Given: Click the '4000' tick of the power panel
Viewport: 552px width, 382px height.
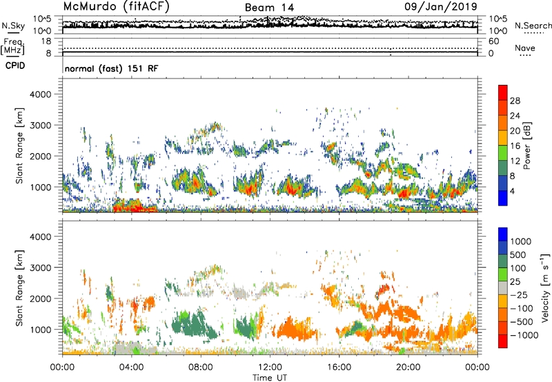Looking at the screenshot, I should pos(40,94).
